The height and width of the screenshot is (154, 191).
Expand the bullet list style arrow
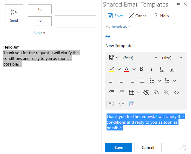(160, 81)
